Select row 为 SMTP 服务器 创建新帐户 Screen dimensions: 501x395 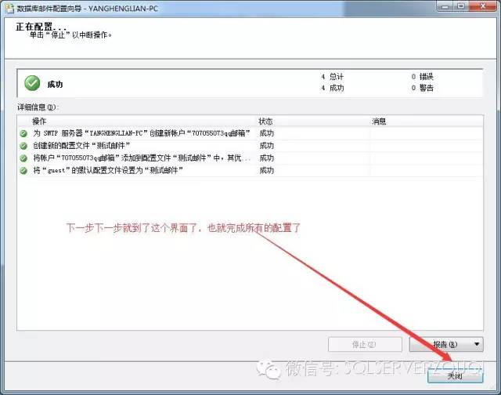[x=250, y=133]
